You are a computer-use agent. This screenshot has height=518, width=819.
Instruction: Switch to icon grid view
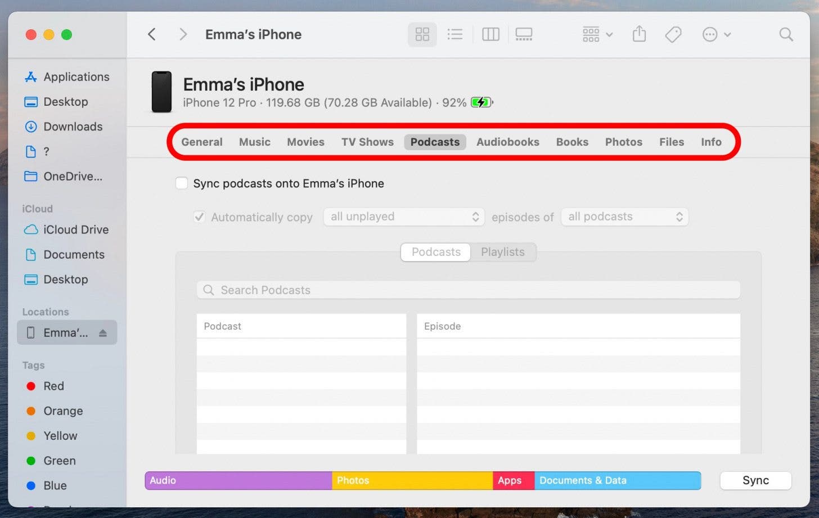pyautogui.click(x=422, y=34)
